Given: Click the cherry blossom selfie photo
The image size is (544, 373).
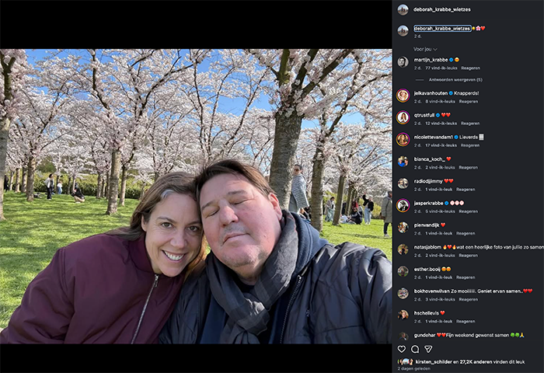Looking at the screenshot, I should [x=196, y=196].
